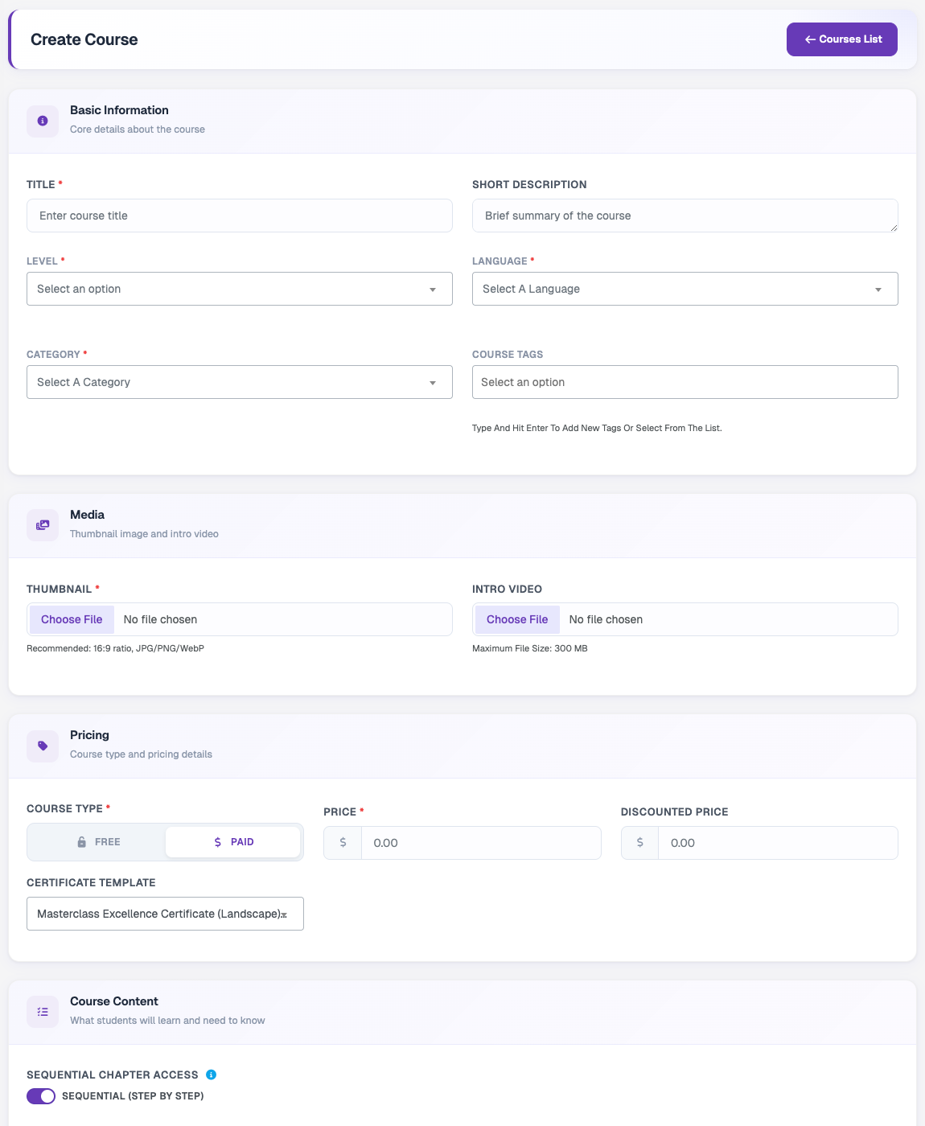The height and width of the screenshot is (1126, 925).
Task: Click the 'Create Course' page heading
Action: [84, 39]
